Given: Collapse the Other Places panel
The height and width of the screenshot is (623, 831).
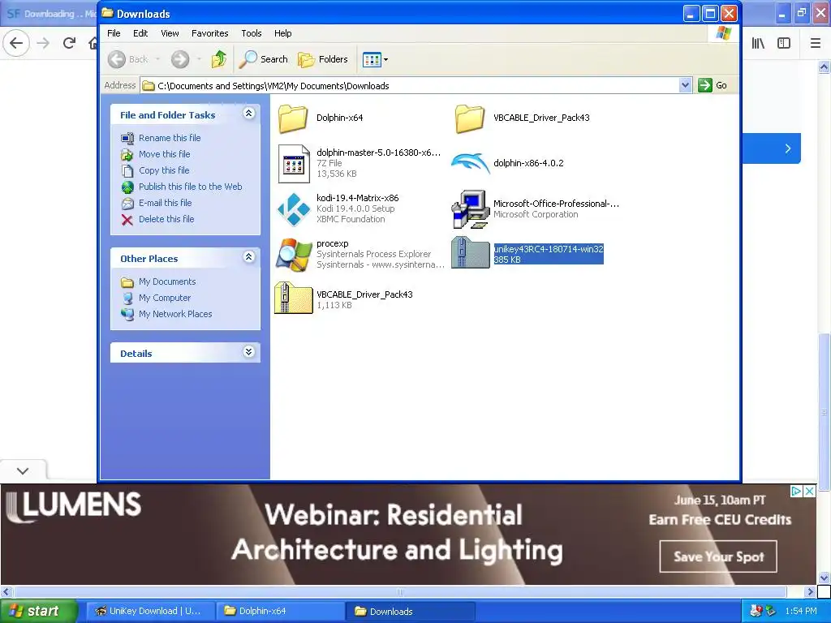Looking at the screenshot, I should tap(248, 257).
